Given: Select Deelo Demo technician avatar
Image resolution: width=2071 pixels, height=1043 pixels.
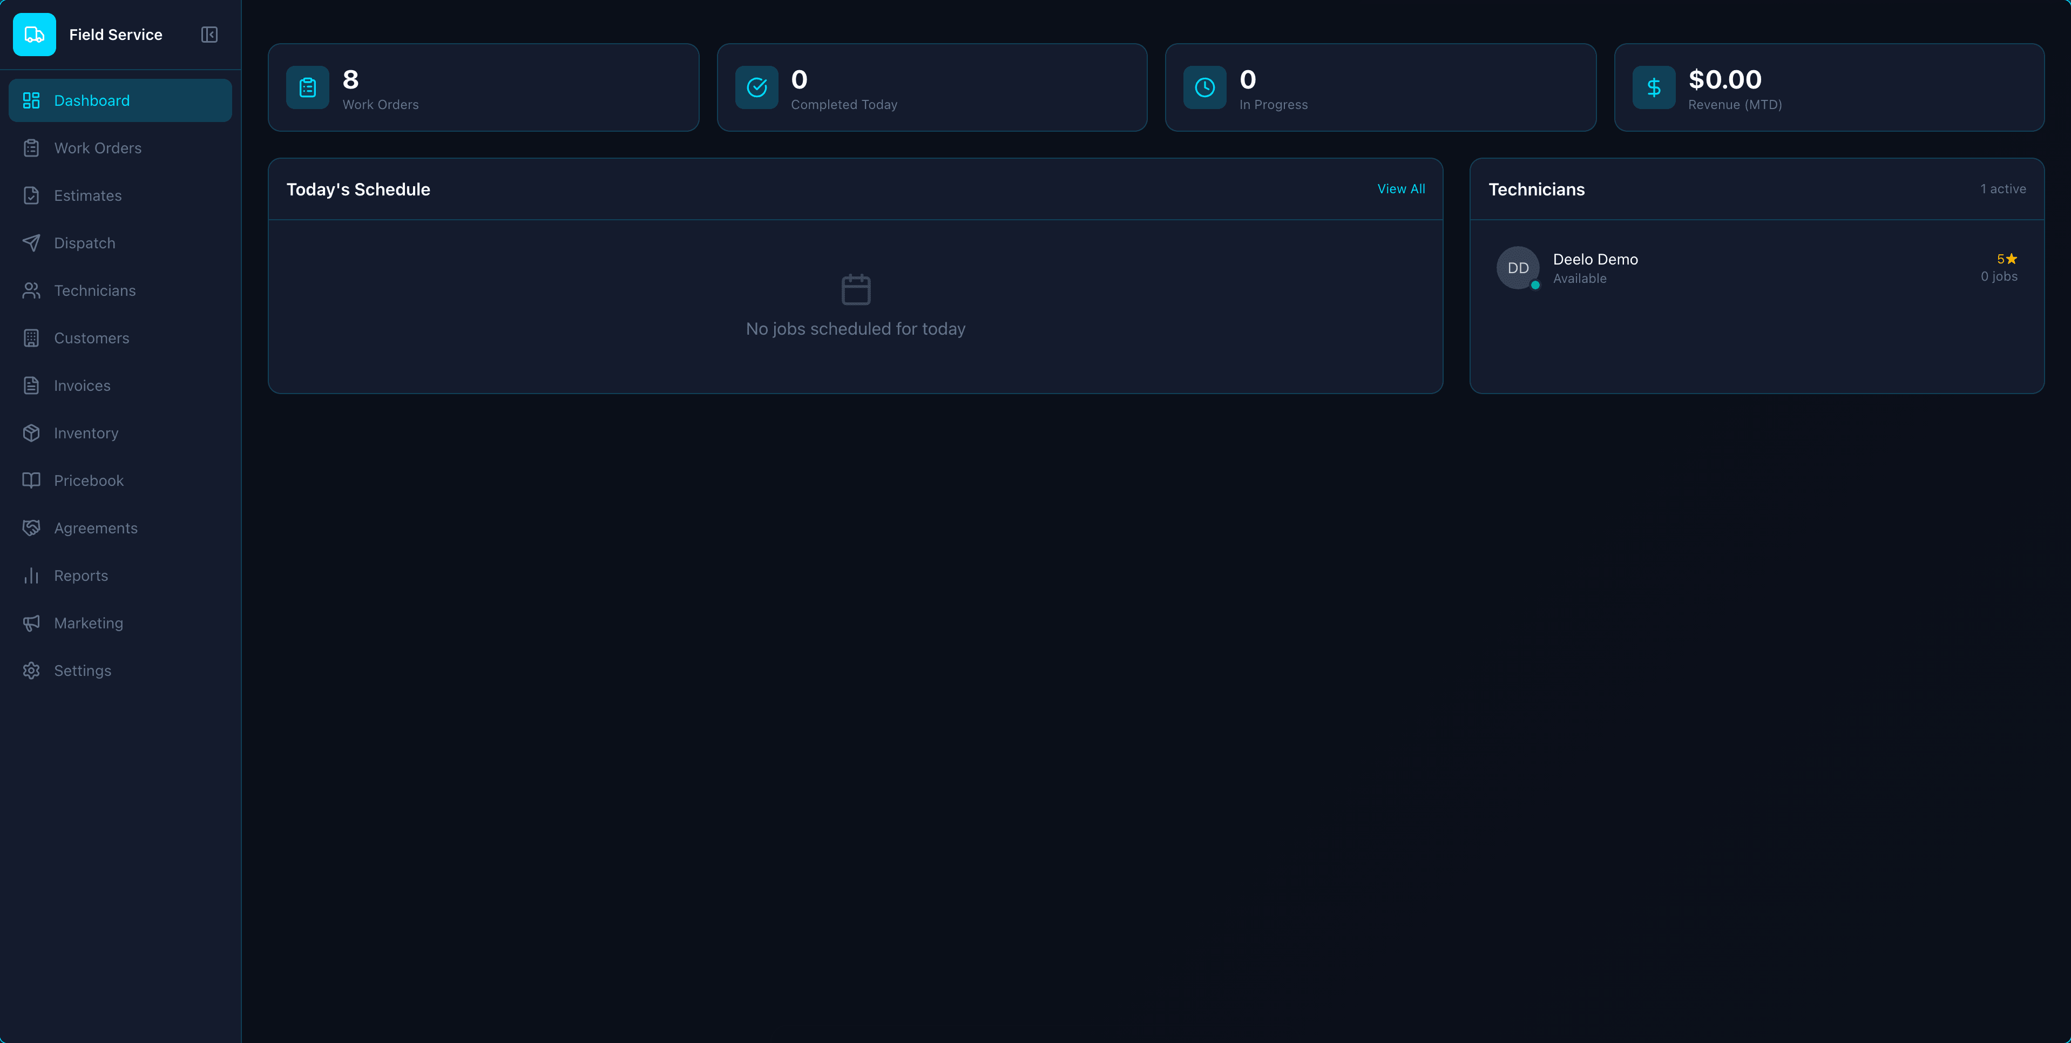Looking at the screenshot, I should 1518,267.
